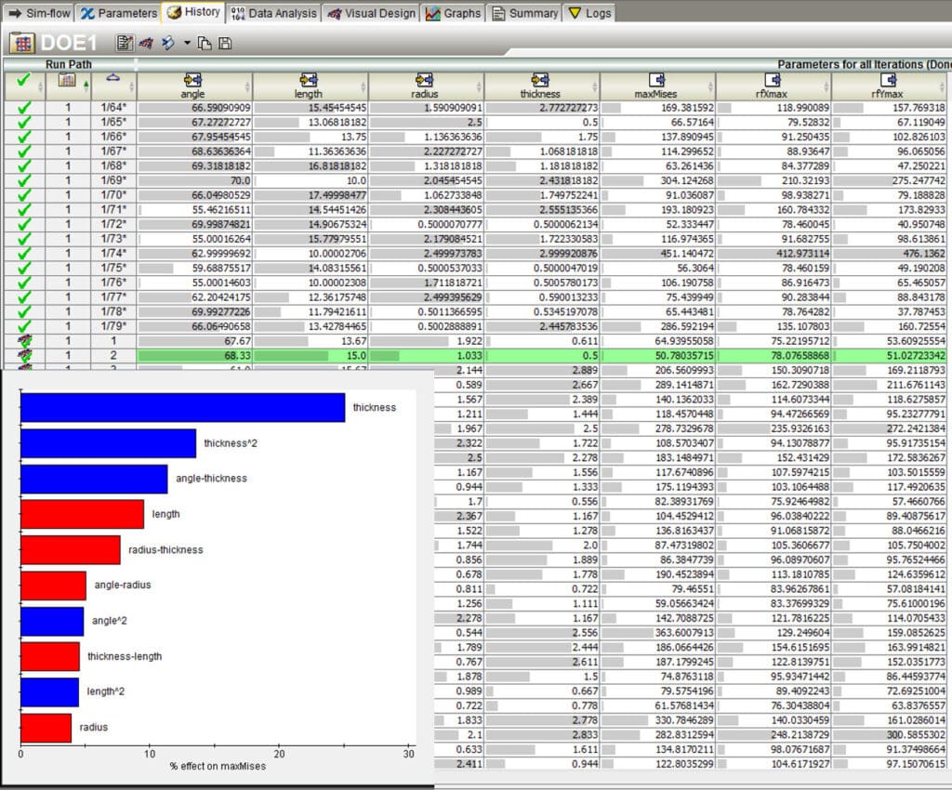The height and width of the screenshot is (790, 952).
Task: Open the Data Analysis tab
Action: click(x=274, y=13)
